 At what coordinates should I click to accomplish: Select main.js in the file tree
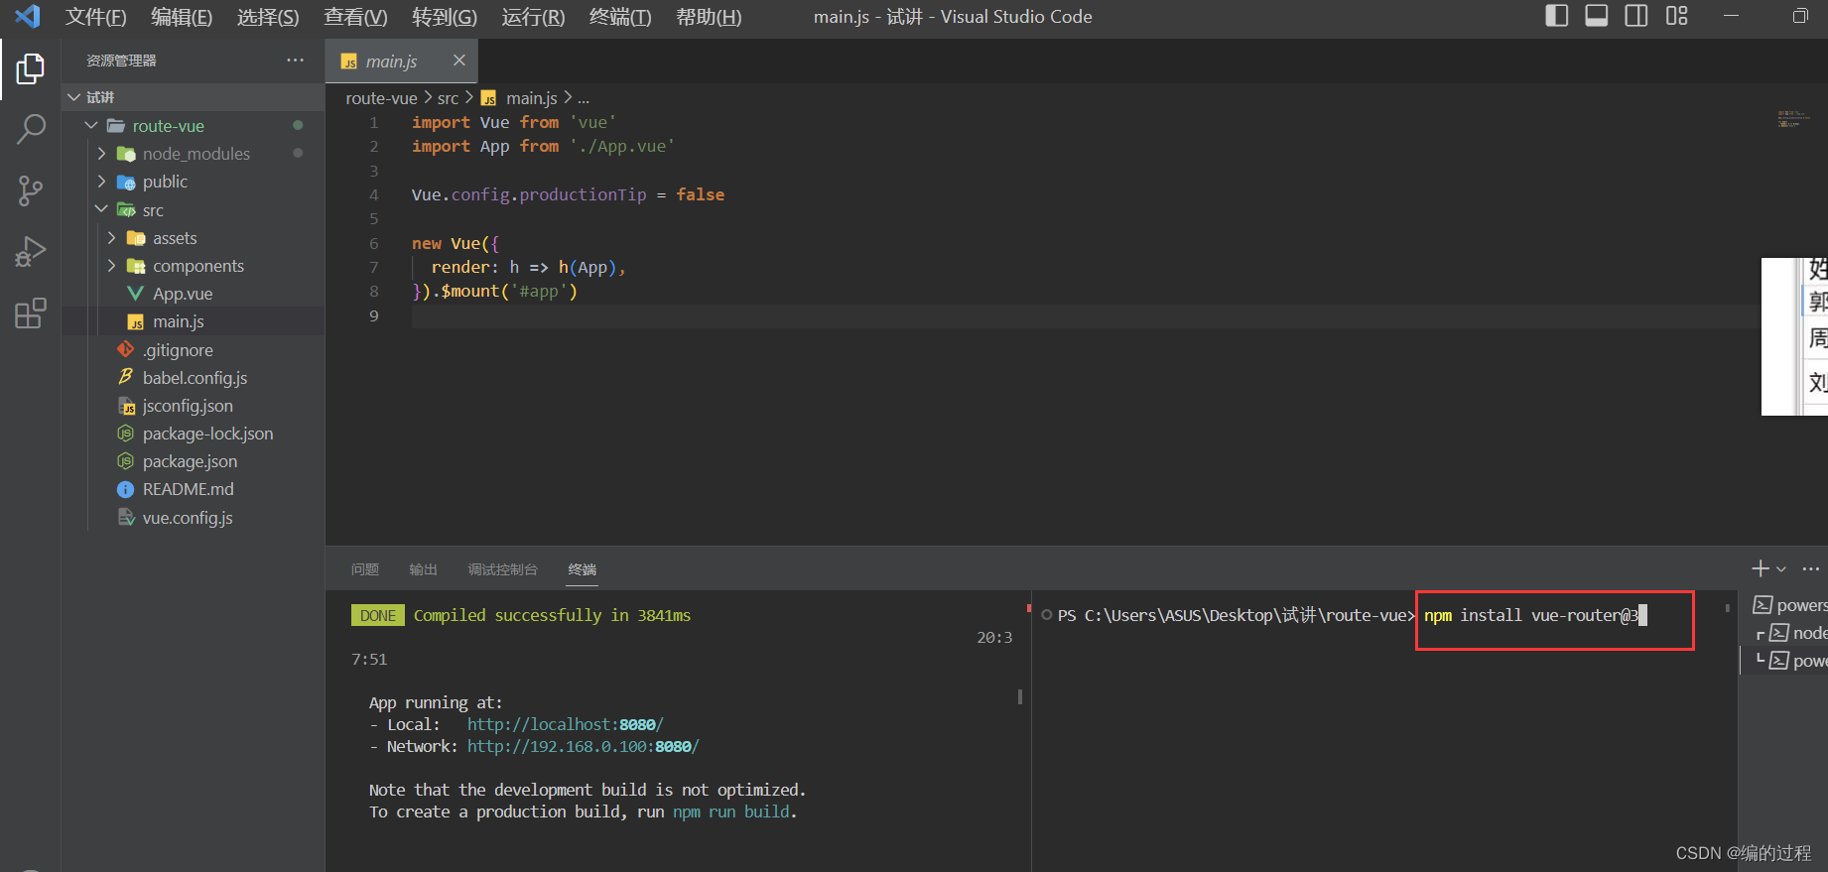[194, 321]
